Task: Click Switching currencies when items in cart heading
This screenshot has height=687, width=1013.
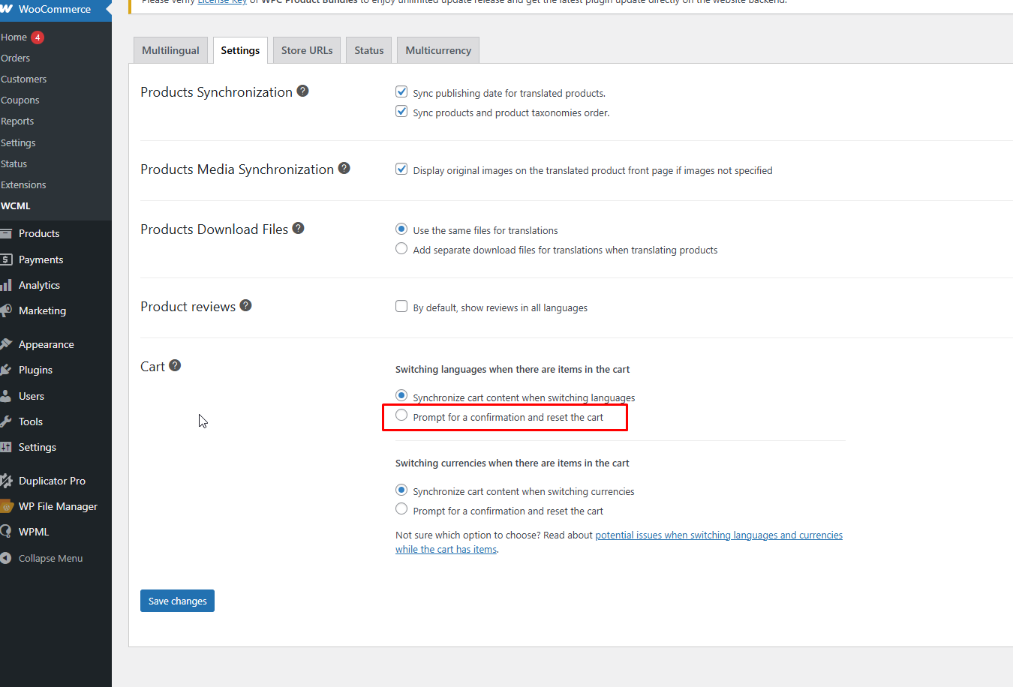Action: [513, 463]
